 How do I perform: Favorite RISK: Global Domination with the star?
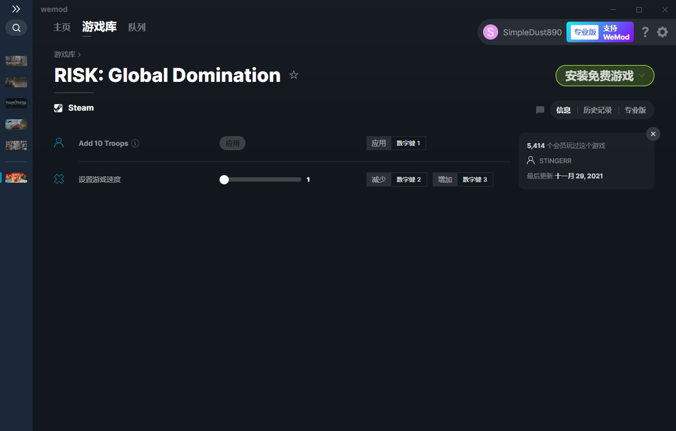point(294,75)
